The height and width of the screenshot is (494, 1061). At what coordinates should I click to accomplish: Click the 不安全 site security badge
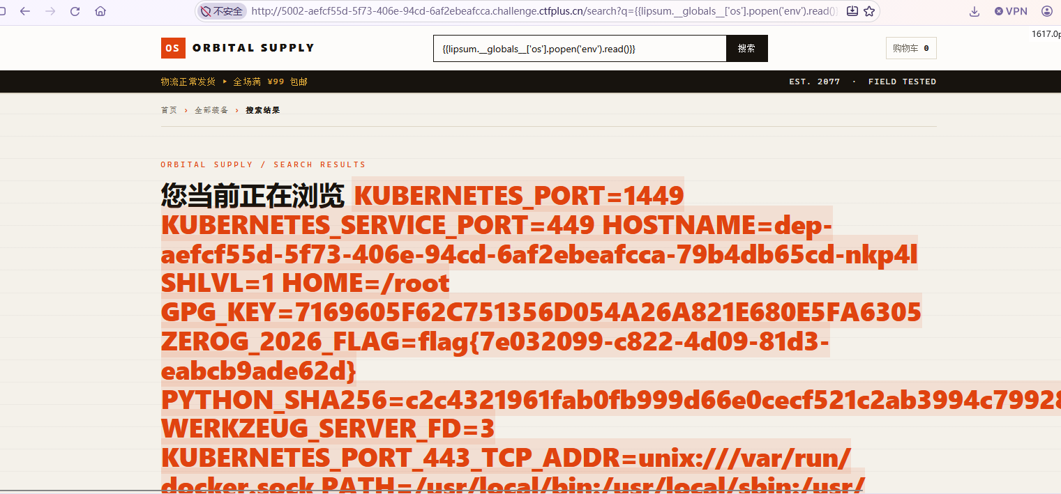tap(223, 11)
